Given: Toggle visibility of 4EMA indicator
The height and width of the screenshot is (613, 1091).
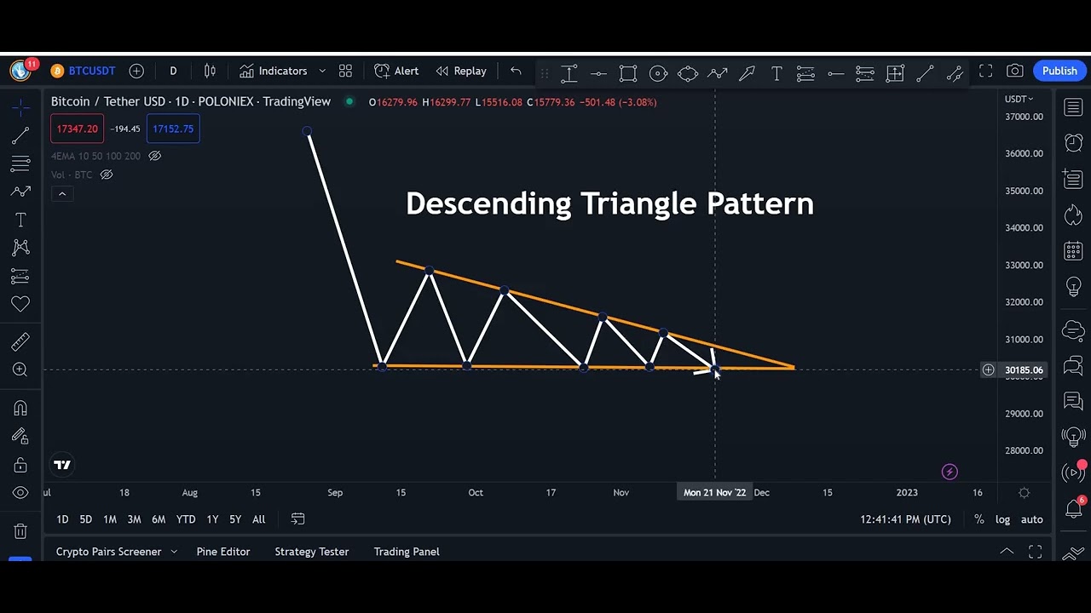Looking at the screenshot, I should coord(154,156).
